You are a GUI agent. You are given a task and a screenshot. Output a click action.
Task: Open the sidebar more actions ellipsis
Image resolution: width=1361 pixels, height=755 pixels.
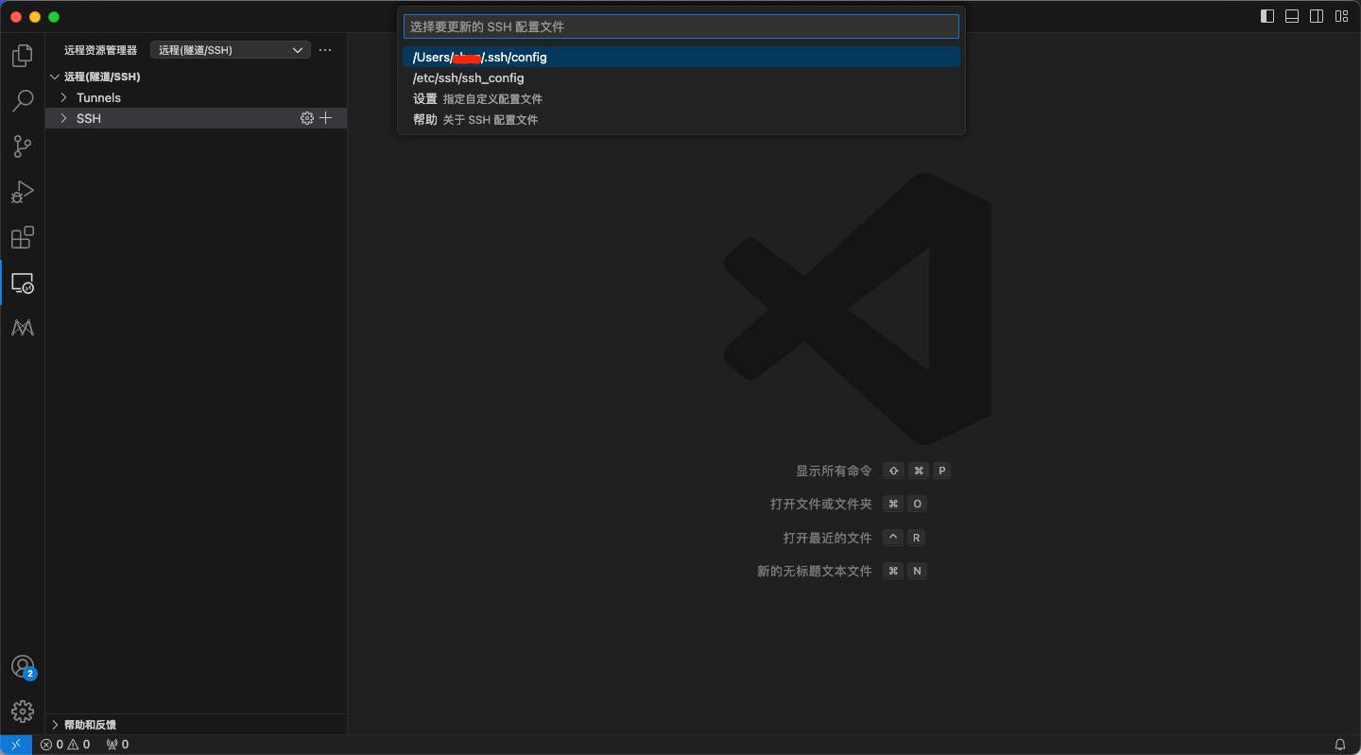325,50
